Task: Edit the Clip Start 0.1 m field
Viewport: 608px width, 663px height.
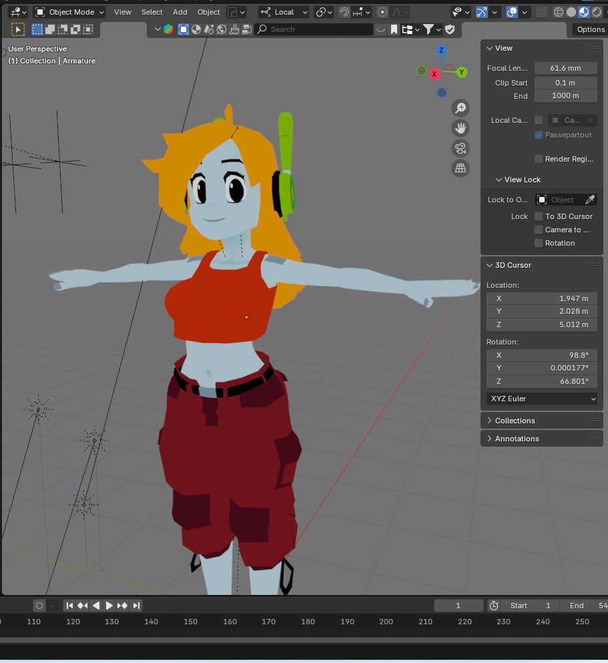Action: [566, 83]
